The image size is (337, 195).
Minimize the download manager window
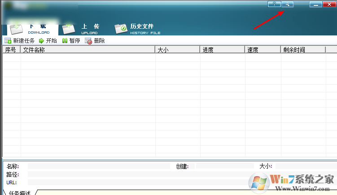click(x=316, y=4)
